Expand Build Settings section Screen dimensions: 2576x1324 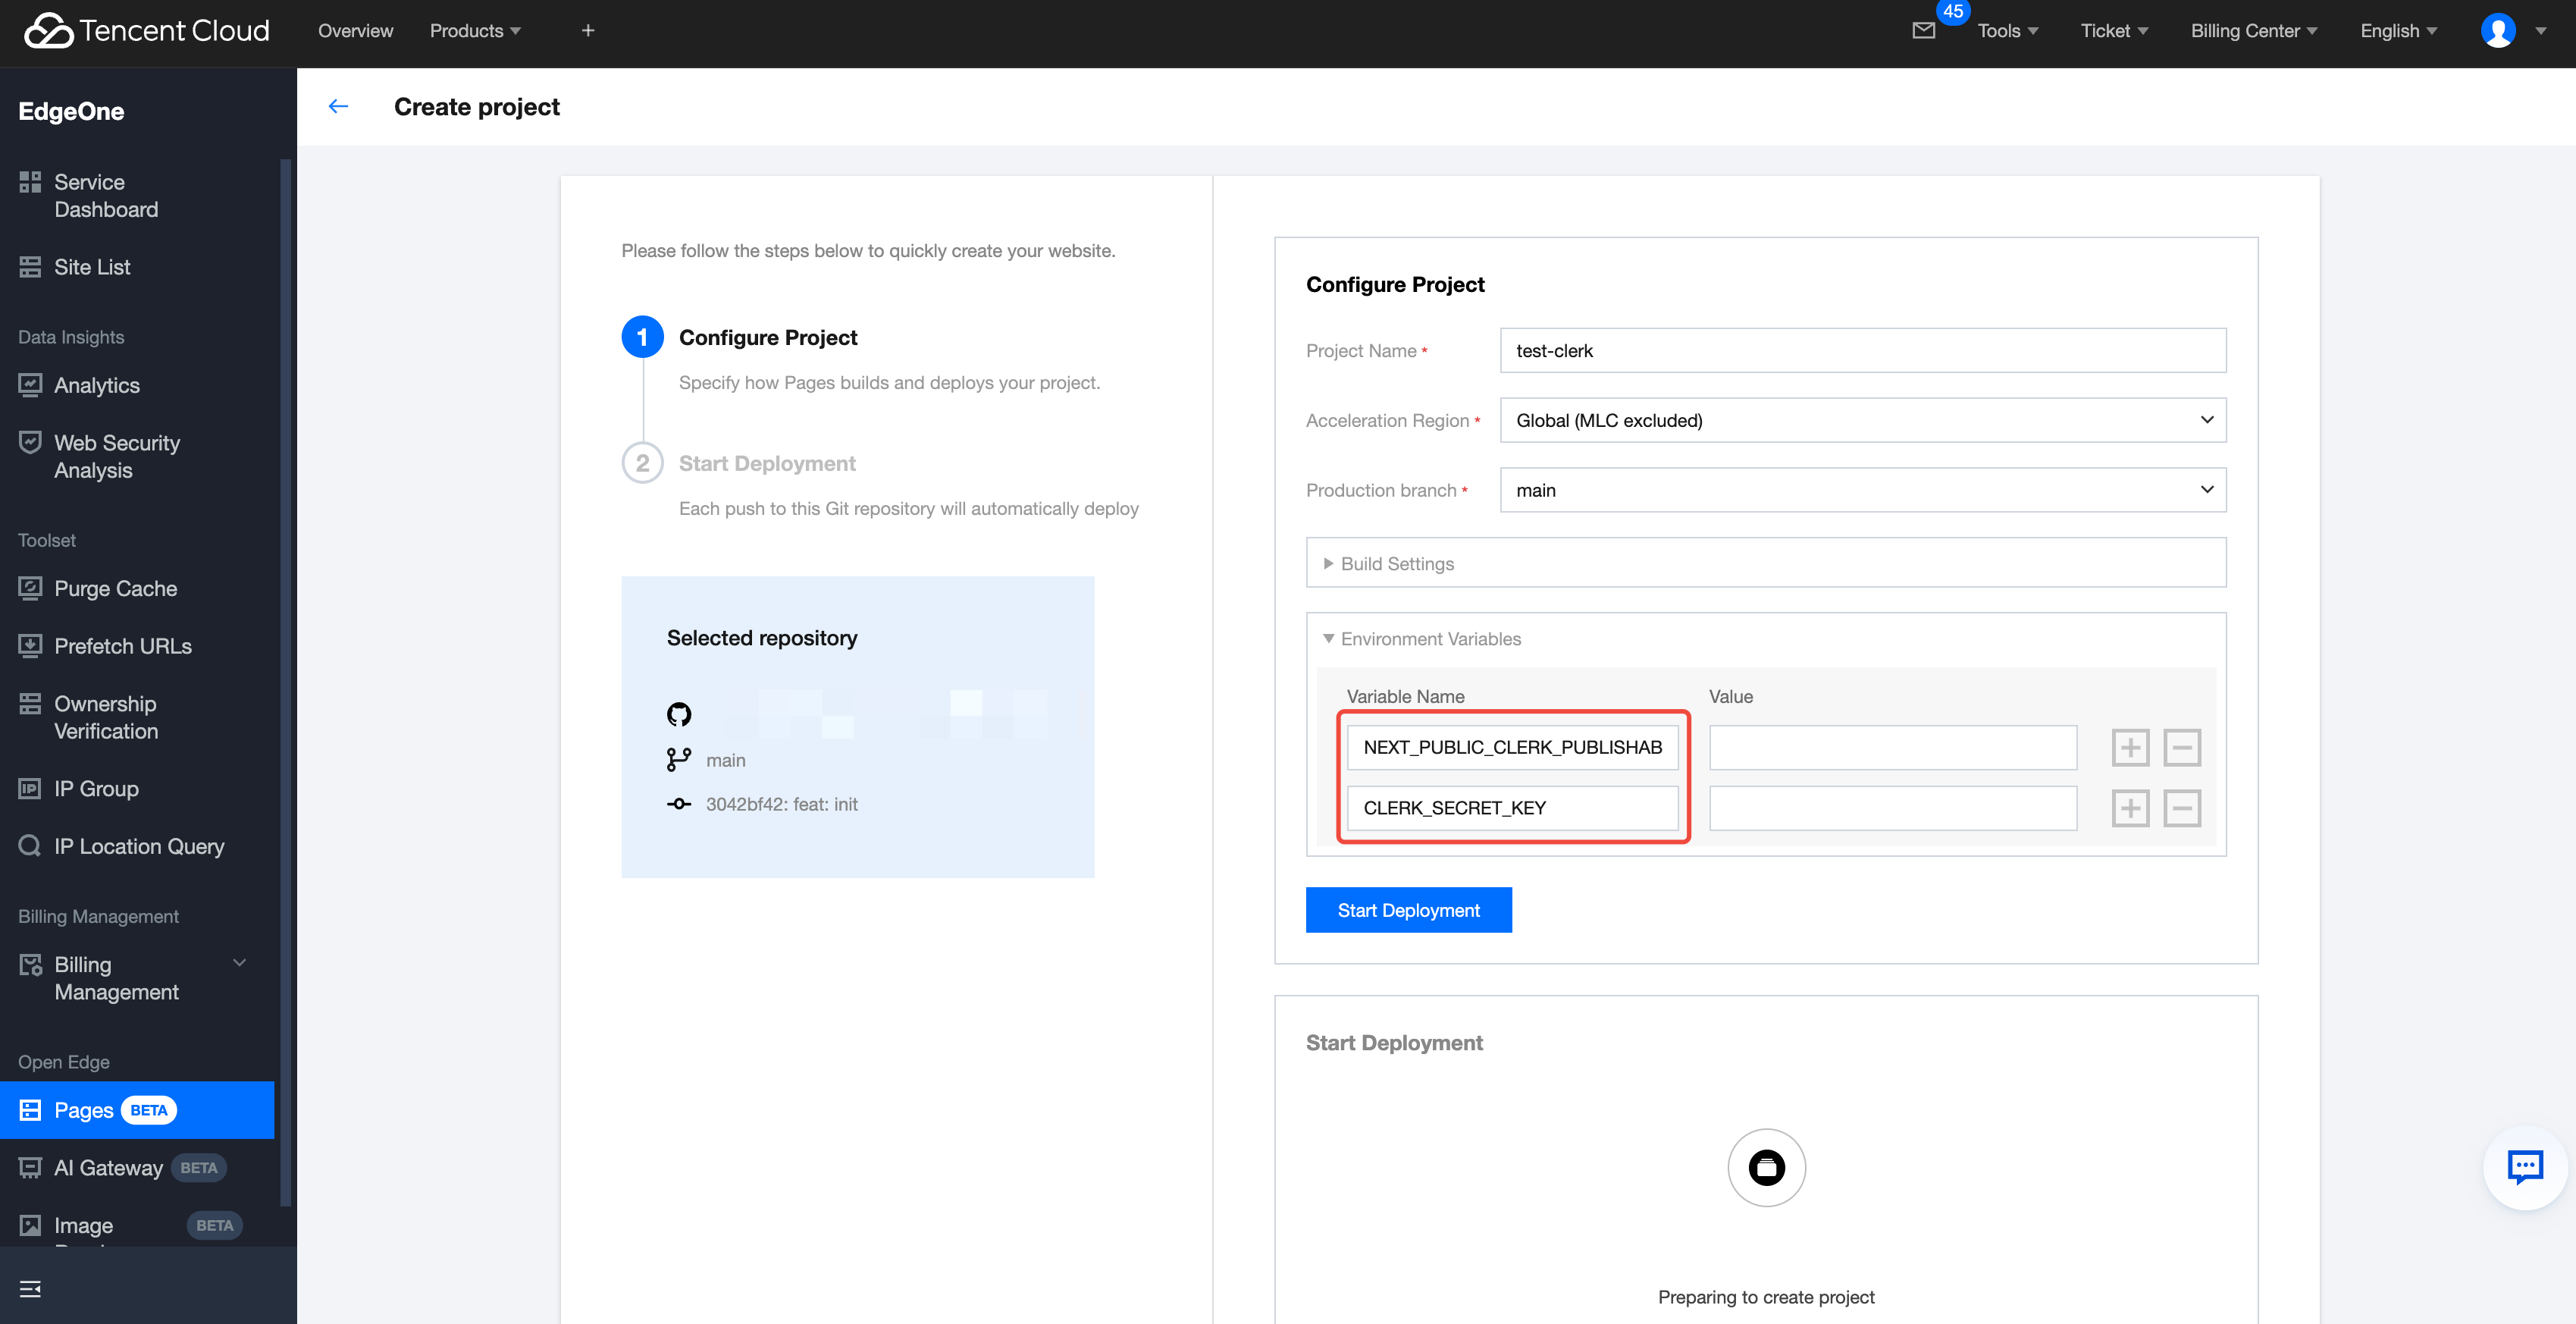pos(1766,563)
